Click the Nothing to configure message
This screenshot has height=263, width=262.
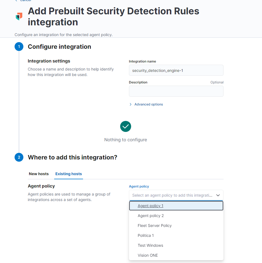[x=126, y=140]
